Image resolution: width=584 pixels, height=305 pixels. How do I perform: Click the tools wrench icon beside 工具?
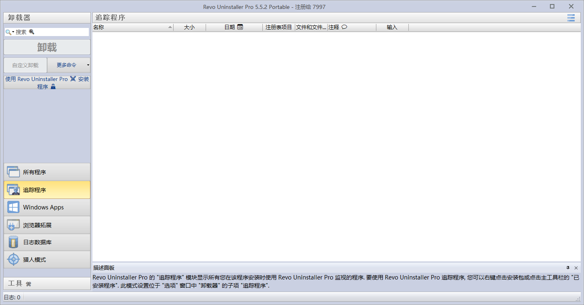(28, 284)
